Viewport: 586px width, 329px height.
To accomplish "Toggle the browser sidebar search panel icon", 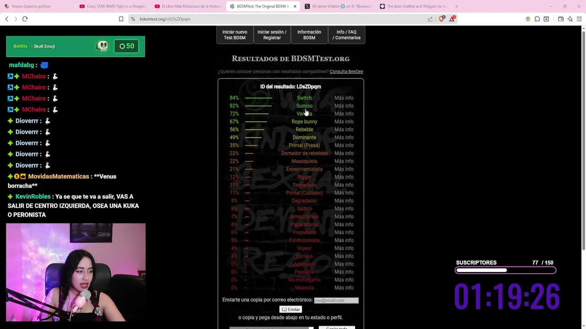I will pos(546,19).
